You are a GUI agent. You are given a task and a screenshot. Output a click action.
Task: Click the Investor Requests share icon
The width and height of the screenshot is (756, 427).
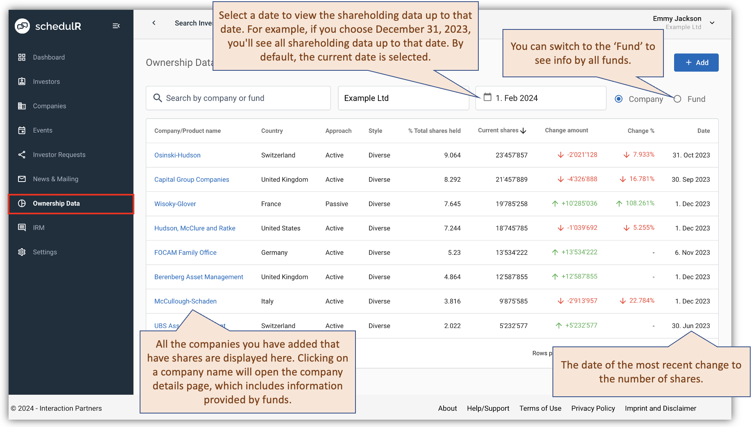22,155
